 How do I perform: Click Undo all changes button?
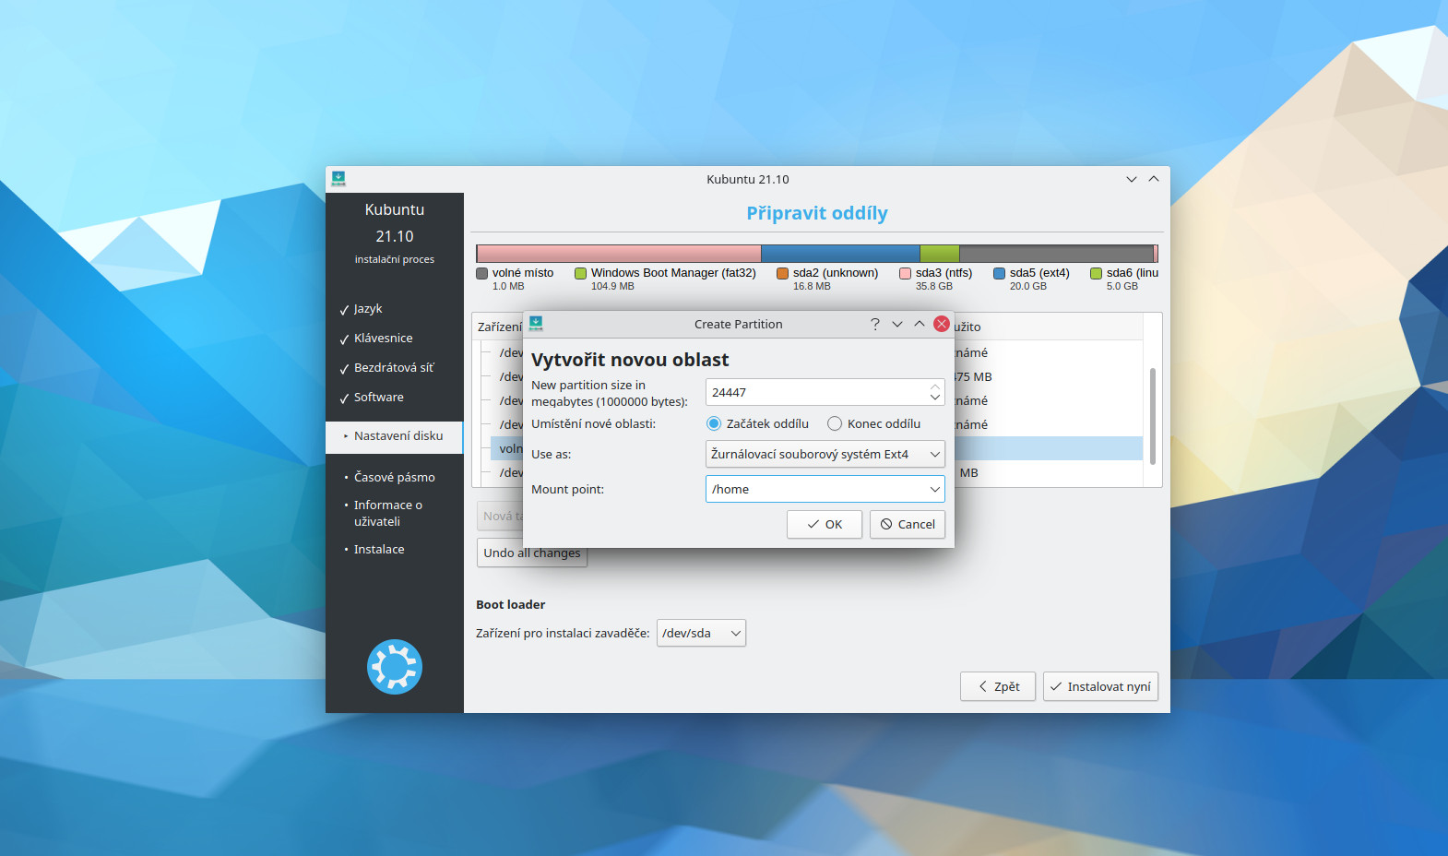(532, 553)
